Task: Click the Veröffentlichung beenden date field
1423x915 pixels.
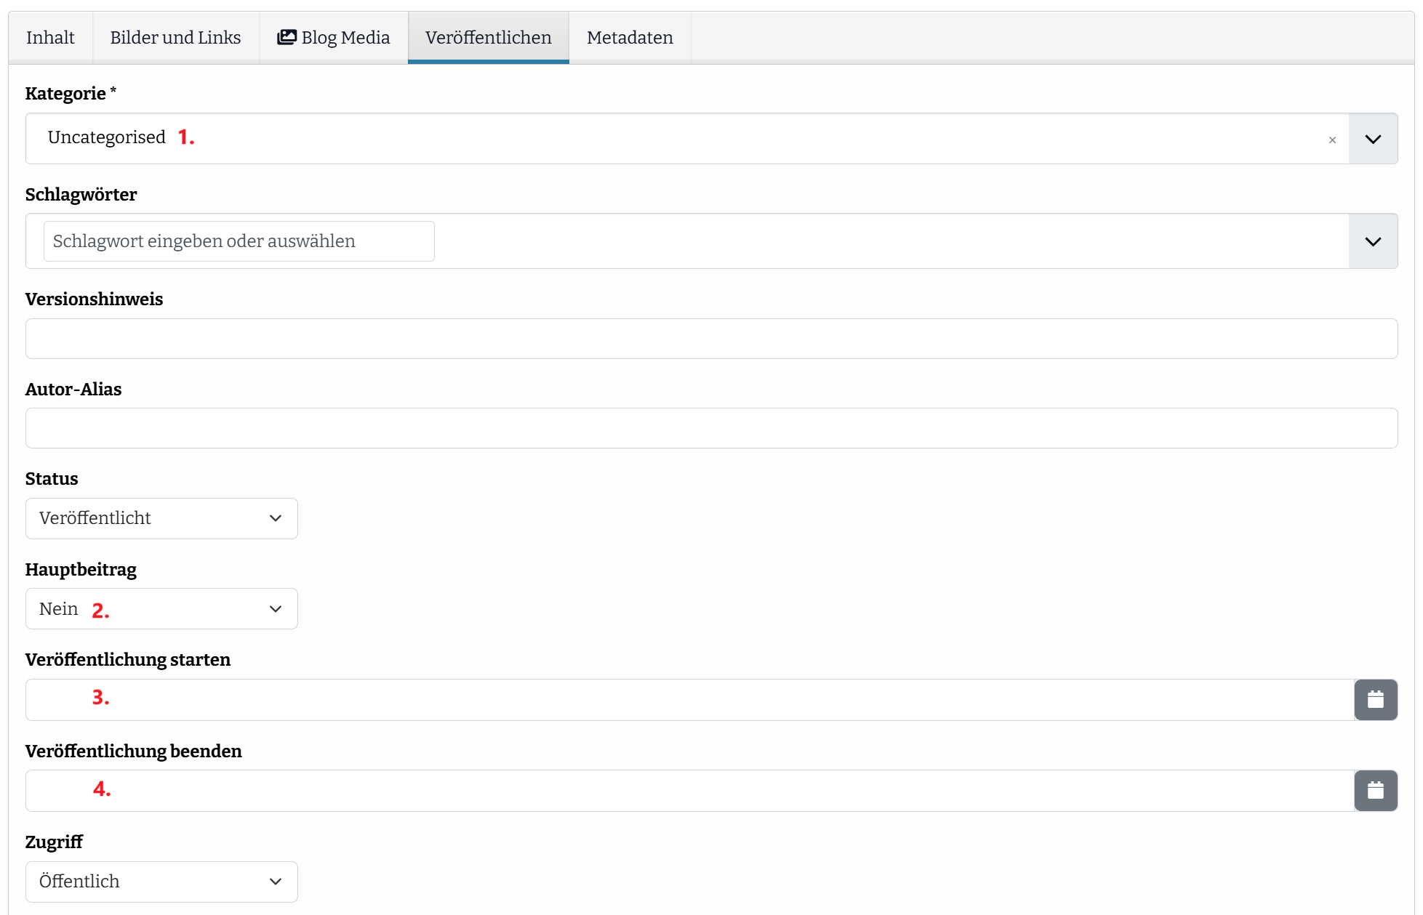Action: [689, 791]
